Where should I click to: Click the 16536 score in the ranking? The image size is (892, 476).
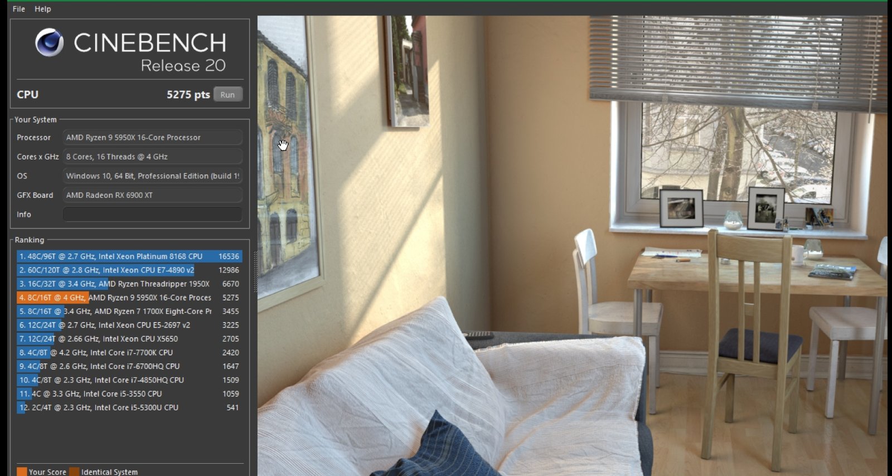coord(229,256)
